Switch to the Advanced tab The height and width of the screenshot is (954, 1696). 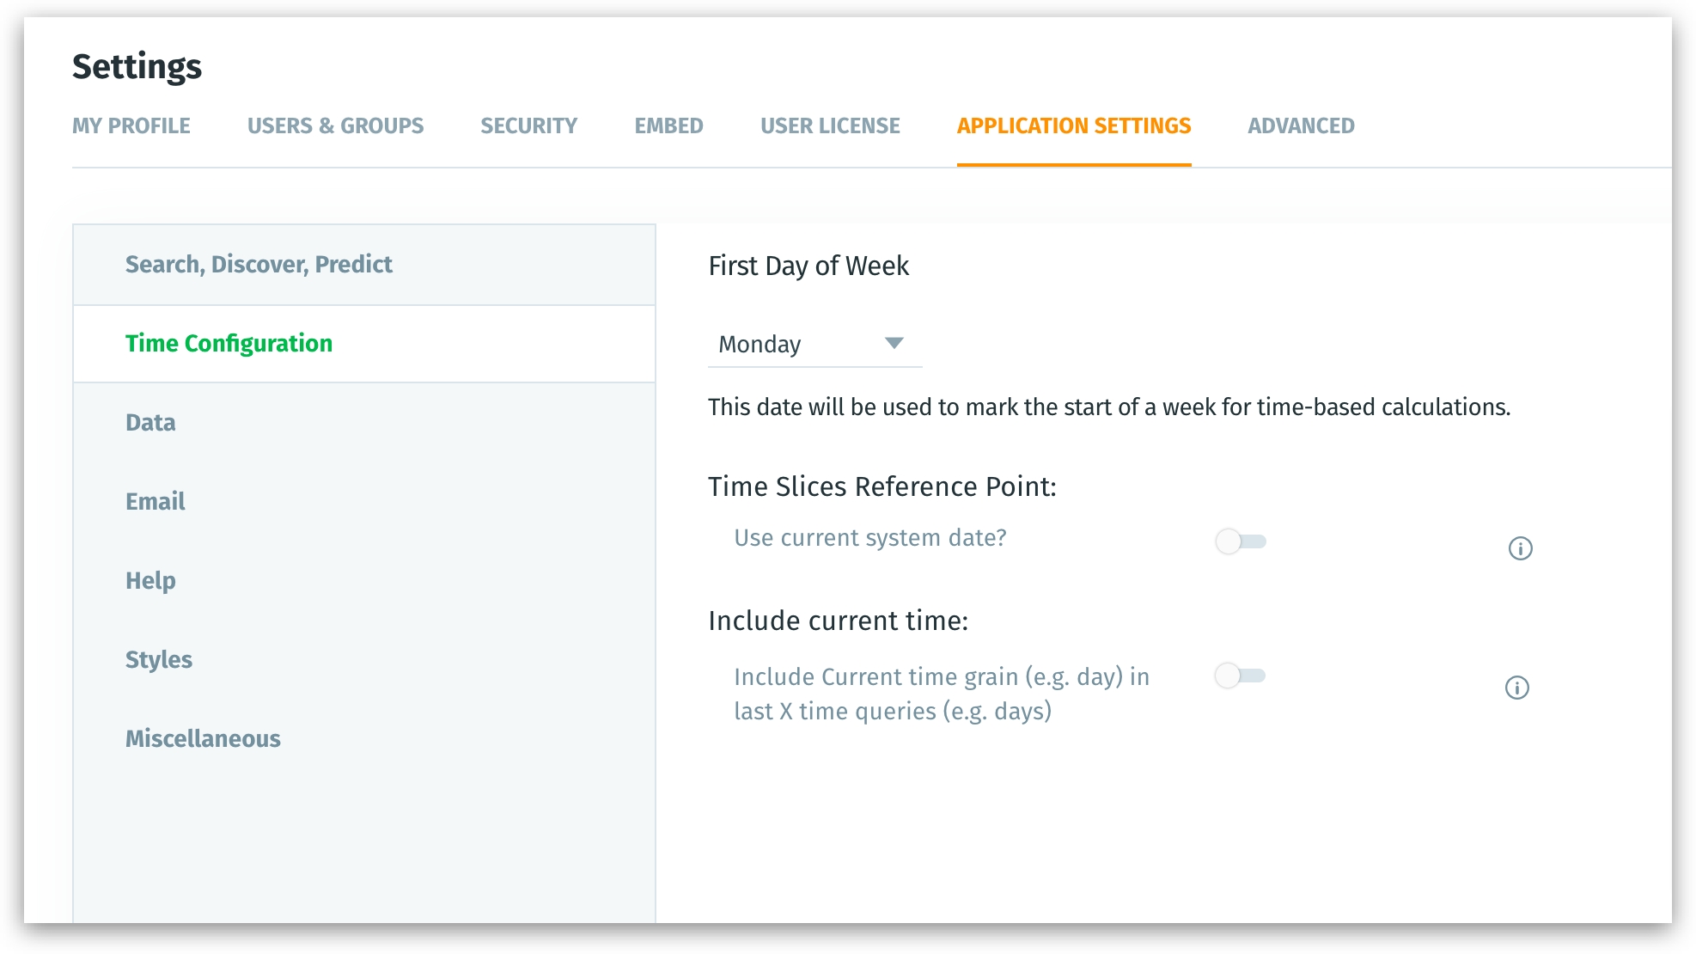[1301, 125]
